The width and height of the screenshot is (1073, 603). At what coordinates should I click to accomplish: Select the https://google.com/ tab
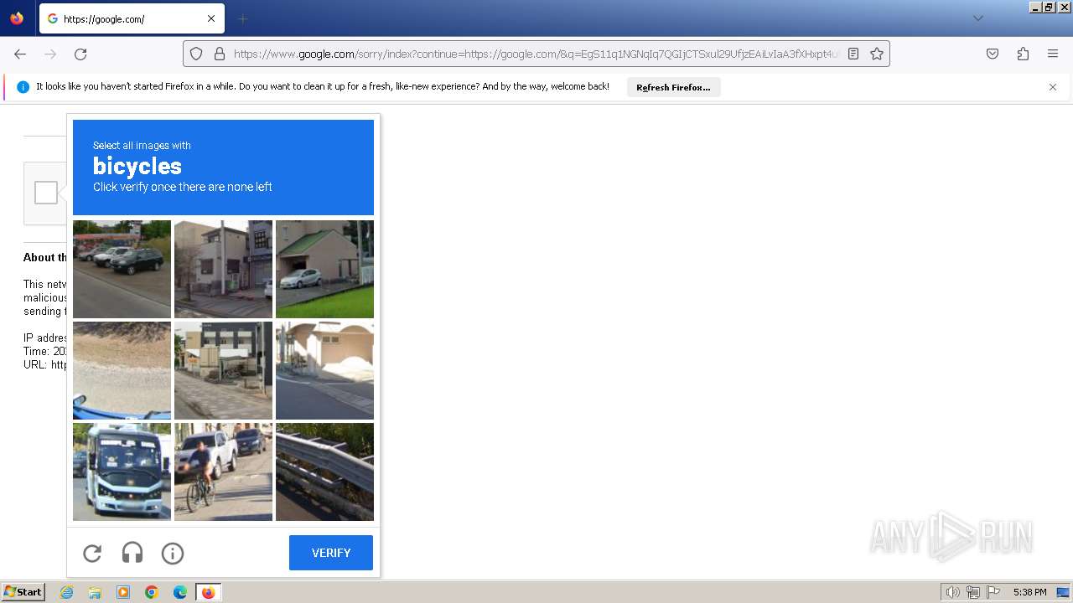click(x=132, y=18)
